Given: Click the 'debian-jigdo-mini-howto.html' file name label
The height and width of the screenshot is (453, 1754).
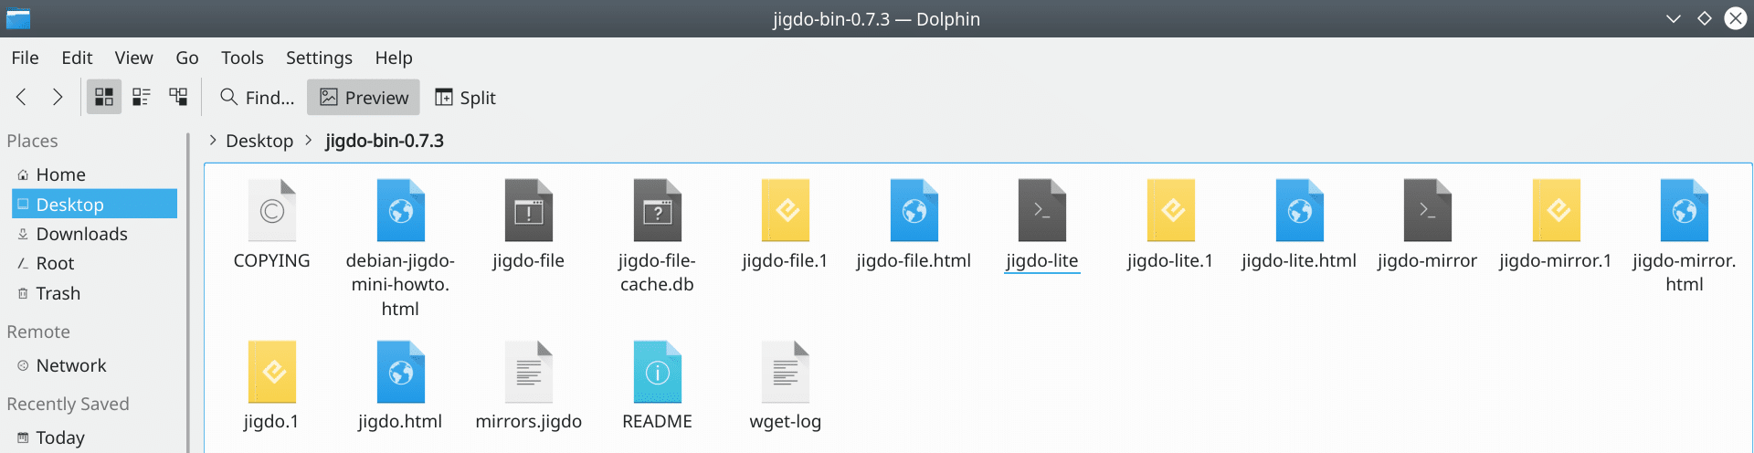Looking at the screenshot, I should coord(400,285).
